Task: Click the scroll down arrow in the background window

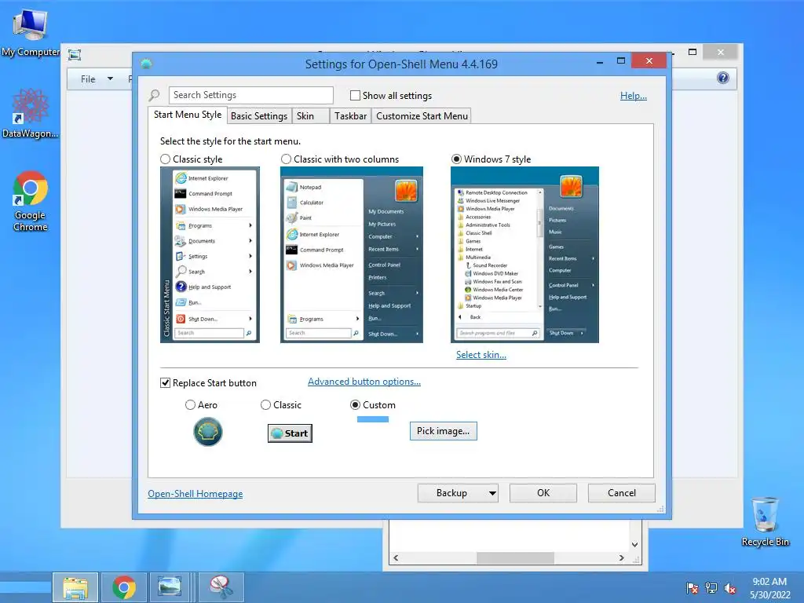Action: tap(634, 545)
